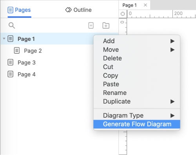This screenshot has width=196, height=155.
Task: Click the Diagram Type submenu arrow
Action: tap(172, 116)
